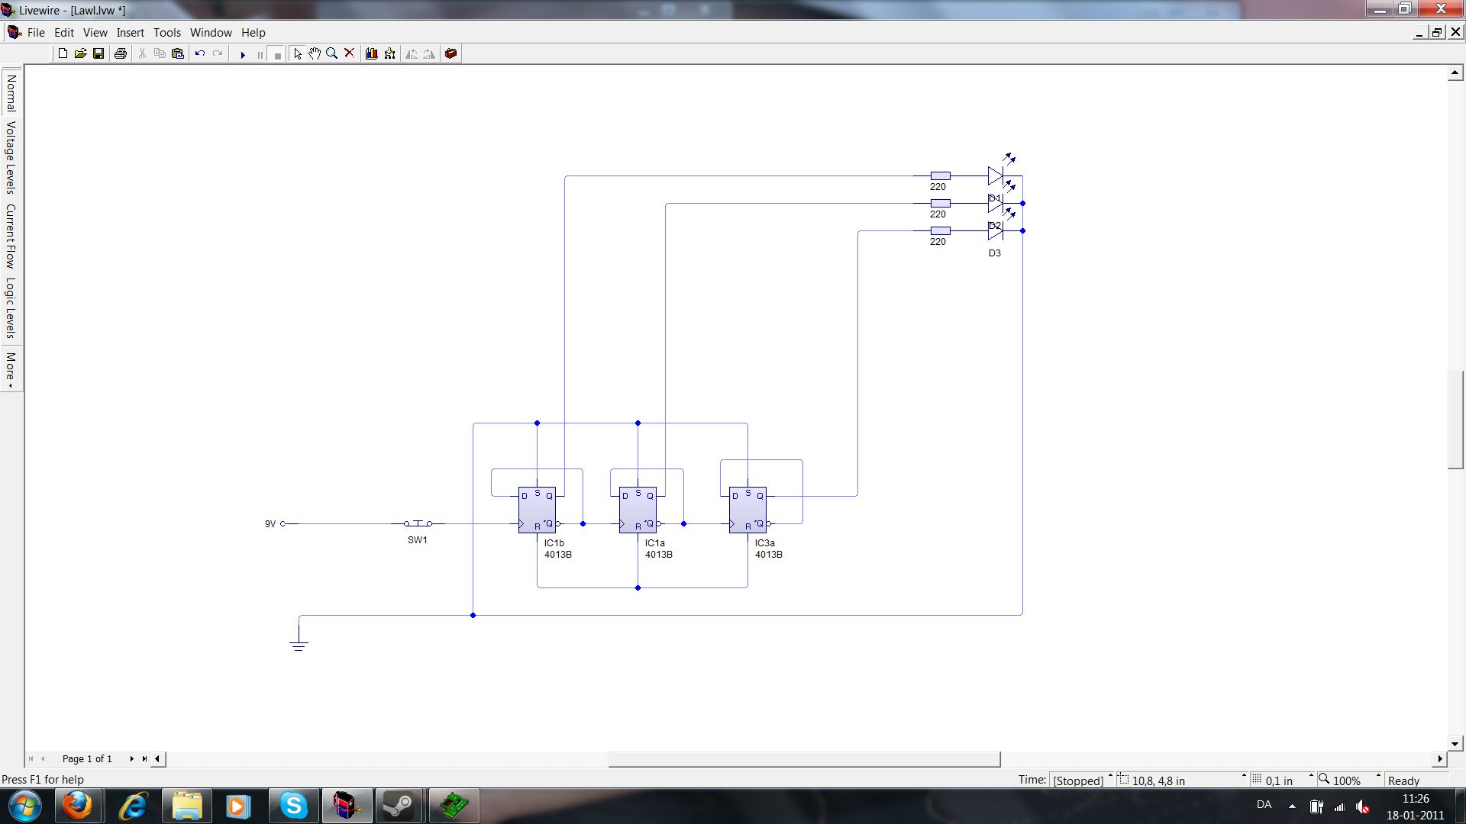Create a new Livewire document
1466x824 pixels.
pyautogui.click(x=63, y=53)
